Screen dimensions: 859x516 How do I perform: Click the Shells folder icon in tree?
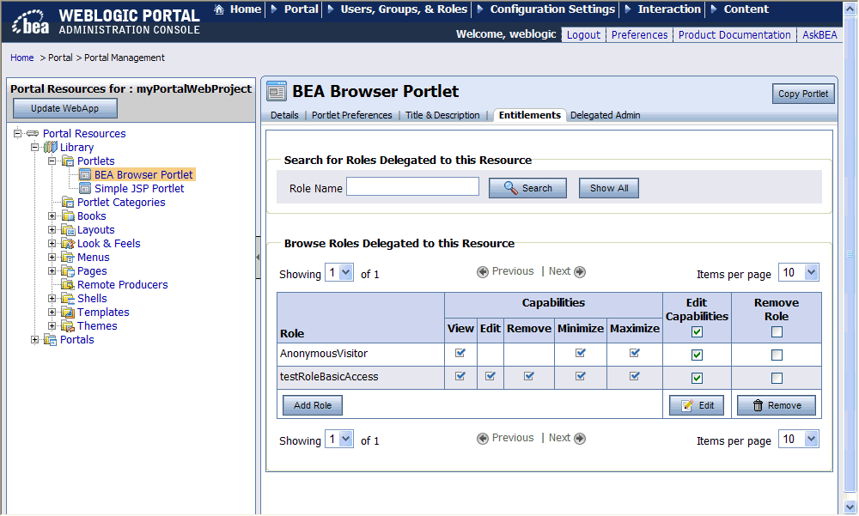(x=68, y=298)
